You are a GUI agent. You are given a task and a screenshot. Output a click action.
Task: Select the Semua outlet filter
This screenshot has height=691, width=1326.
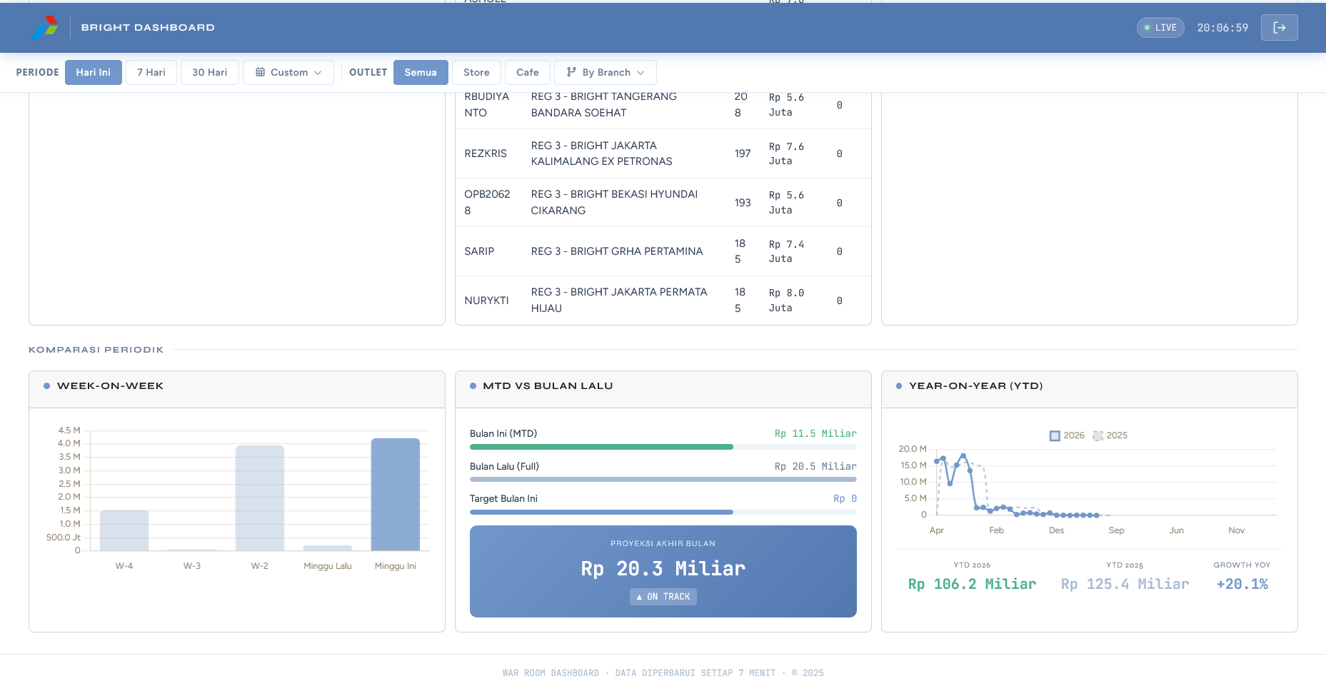pos(421,72)
